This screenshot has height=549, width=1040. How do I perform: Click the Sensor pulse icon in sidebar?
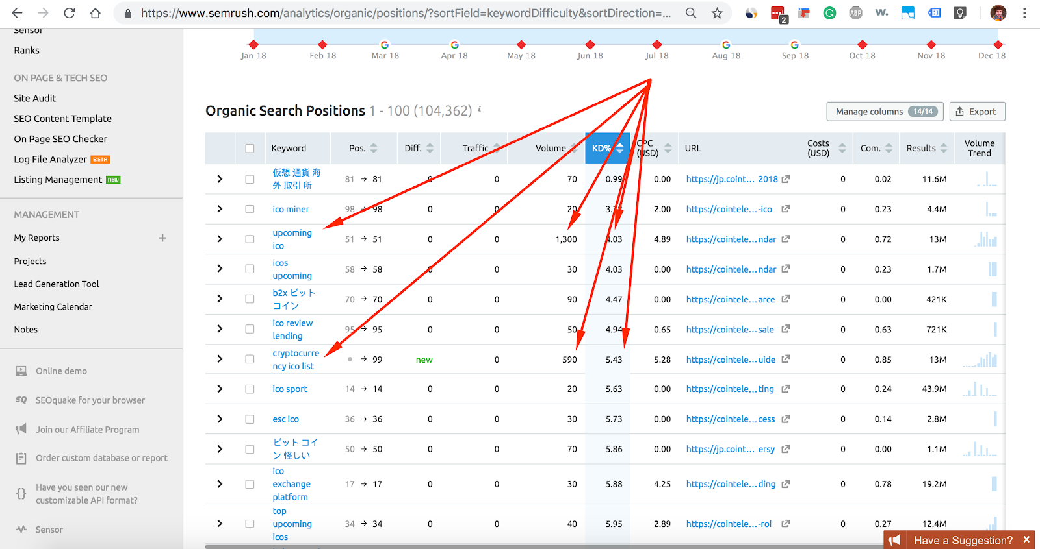(21, 529)
